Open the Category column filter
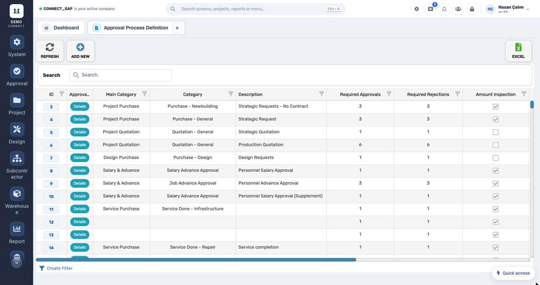The height and width of the screenshot is (285, 540). click(231, 94)
